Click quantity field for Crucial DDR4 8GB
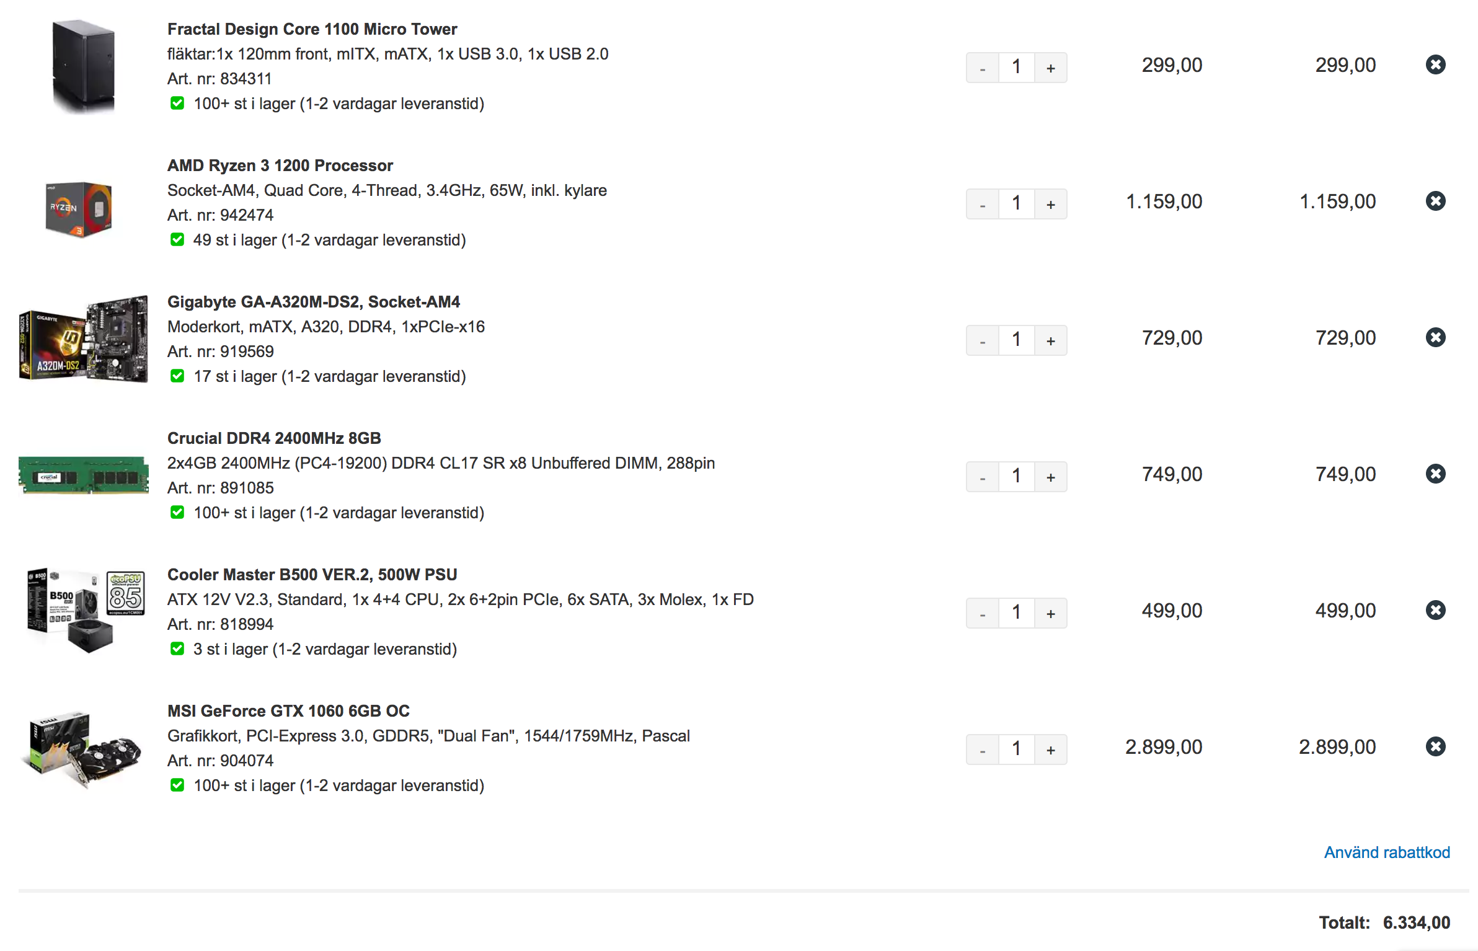 tap(1017, 477)
